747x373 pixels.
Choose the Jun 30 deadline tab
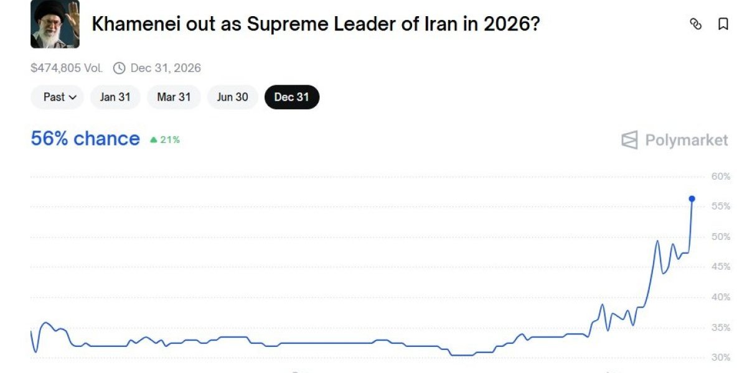(232, 97)
